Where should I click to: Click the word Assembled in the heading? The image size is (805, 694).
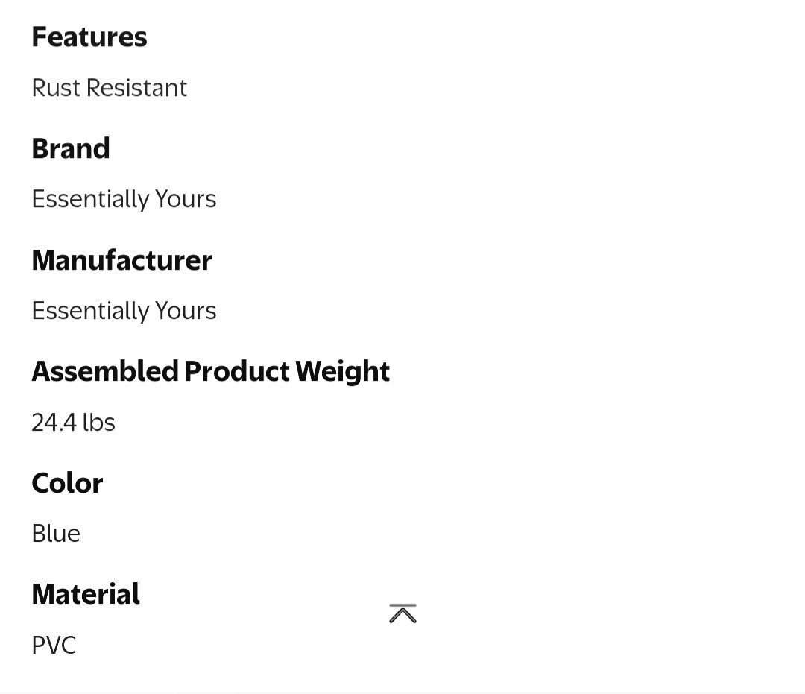(105, 371)
